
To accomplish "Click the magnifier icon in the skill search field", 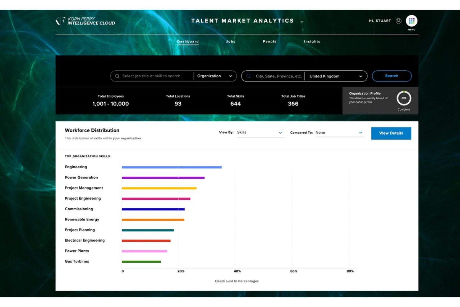I will pyautogui.click(x=117, y=76).
